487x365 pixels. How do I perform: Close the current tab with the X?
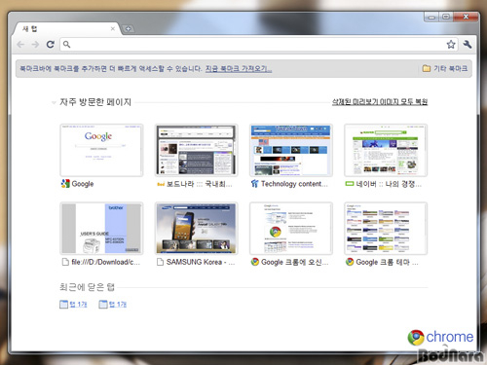[112, 29]
